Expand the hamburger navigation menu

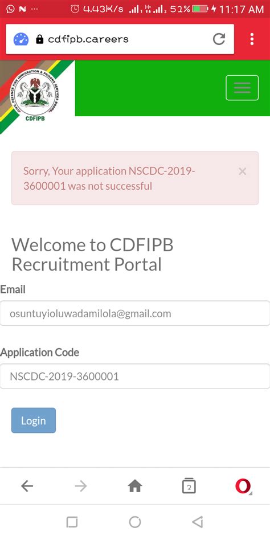(x=242, y=88)
